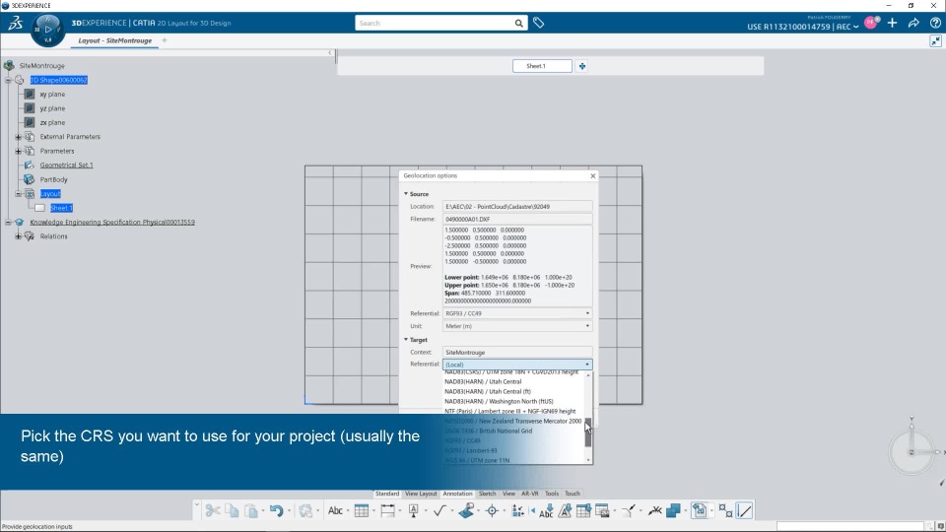Open the Sketch toolbar tab
The image size is (946, 532).
487,494
